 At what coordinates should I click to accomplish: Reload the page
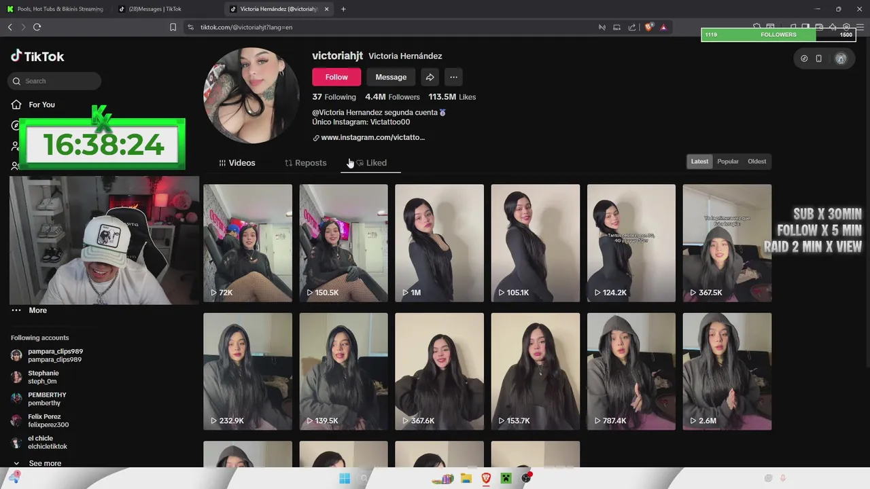tap(37, 27)
